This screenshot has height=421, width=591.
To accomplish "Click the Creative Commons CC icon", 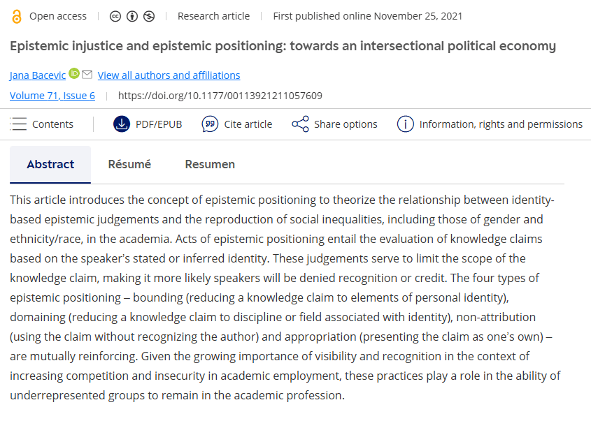I will point(115,16).
